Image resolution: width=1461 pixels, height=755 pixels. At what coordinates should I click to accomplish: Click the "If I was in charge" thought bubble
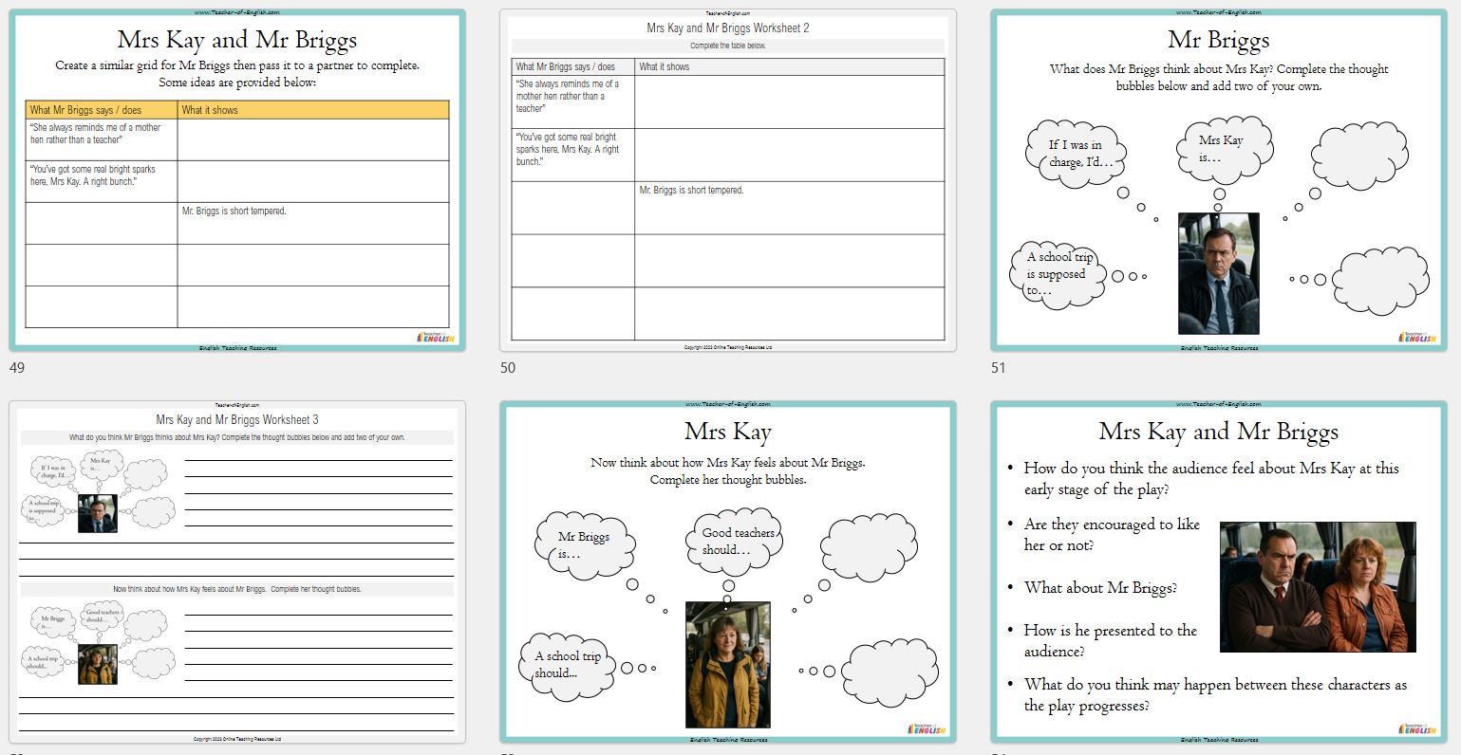coord(1075,154)
